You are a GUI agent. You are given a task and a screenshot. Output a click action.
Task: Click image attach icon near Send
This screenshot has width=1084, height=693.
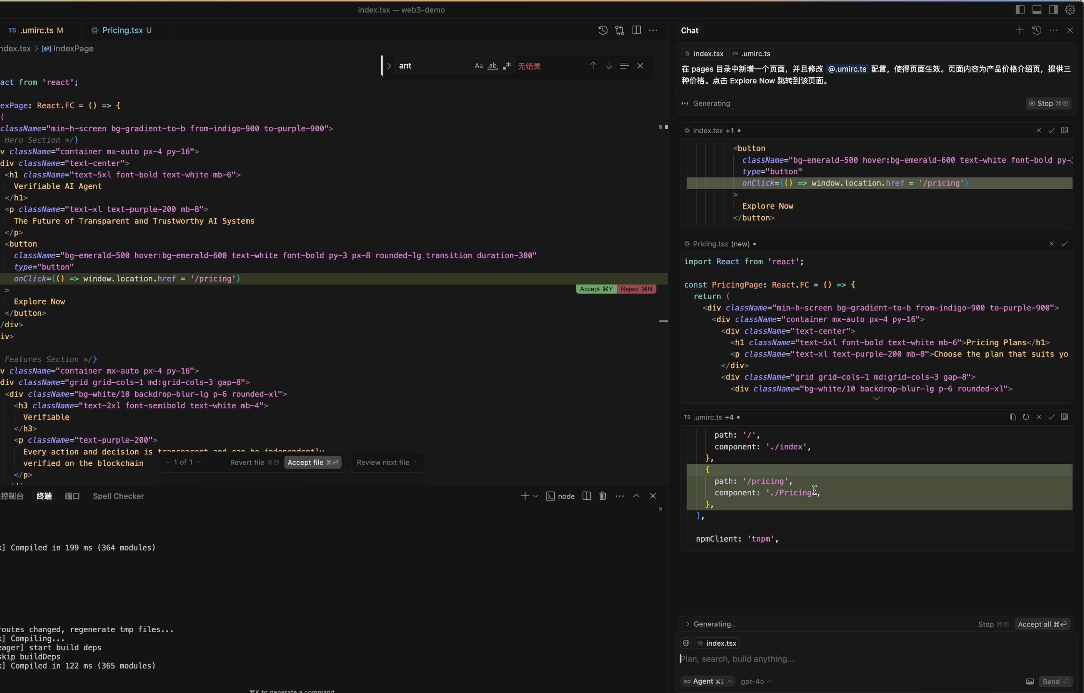point(1030,681)
